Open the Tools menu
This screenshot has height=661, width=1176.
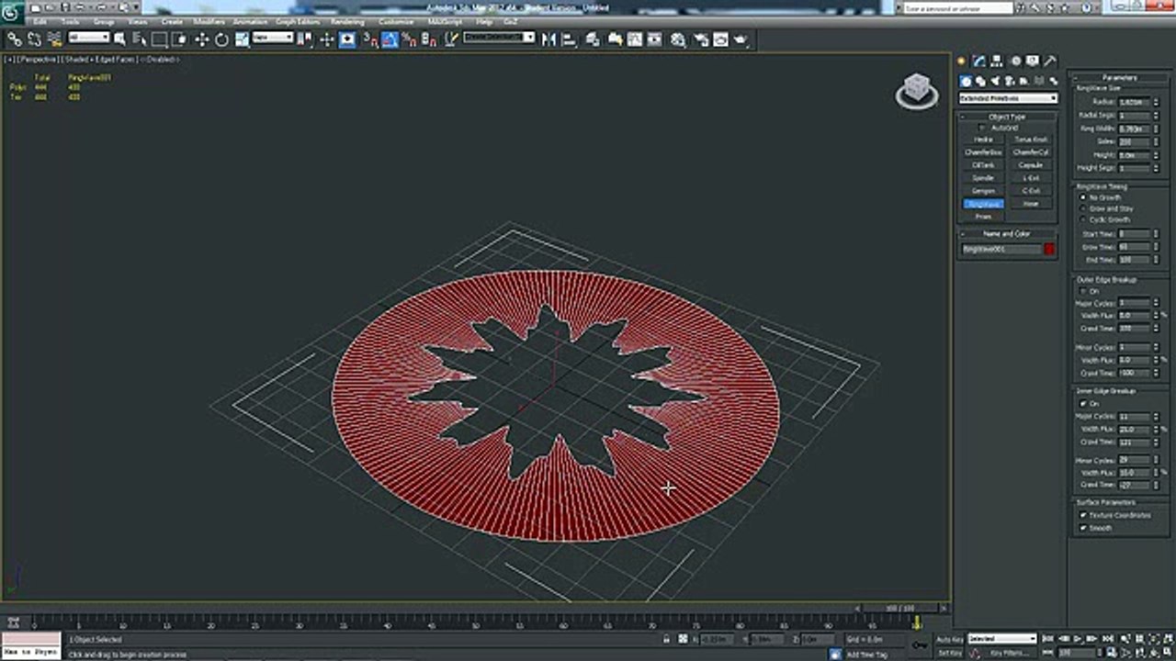click(x=70, y=21)
